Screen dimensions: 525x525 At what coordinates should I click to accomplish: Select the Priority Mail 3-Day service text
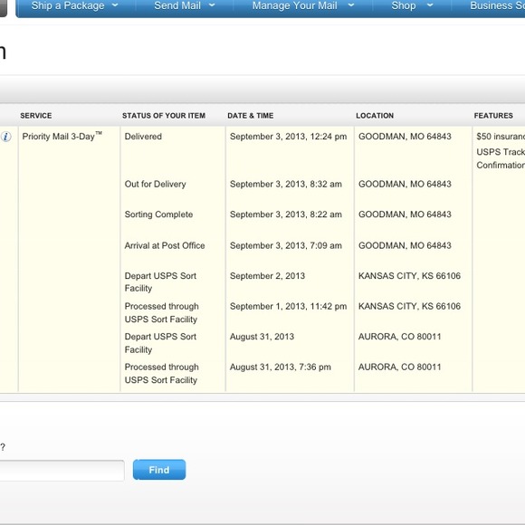coord(62,136)
